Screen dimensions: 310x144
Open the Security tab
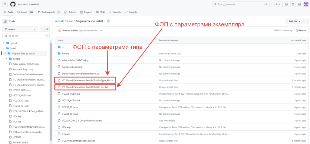coord(115,12)
